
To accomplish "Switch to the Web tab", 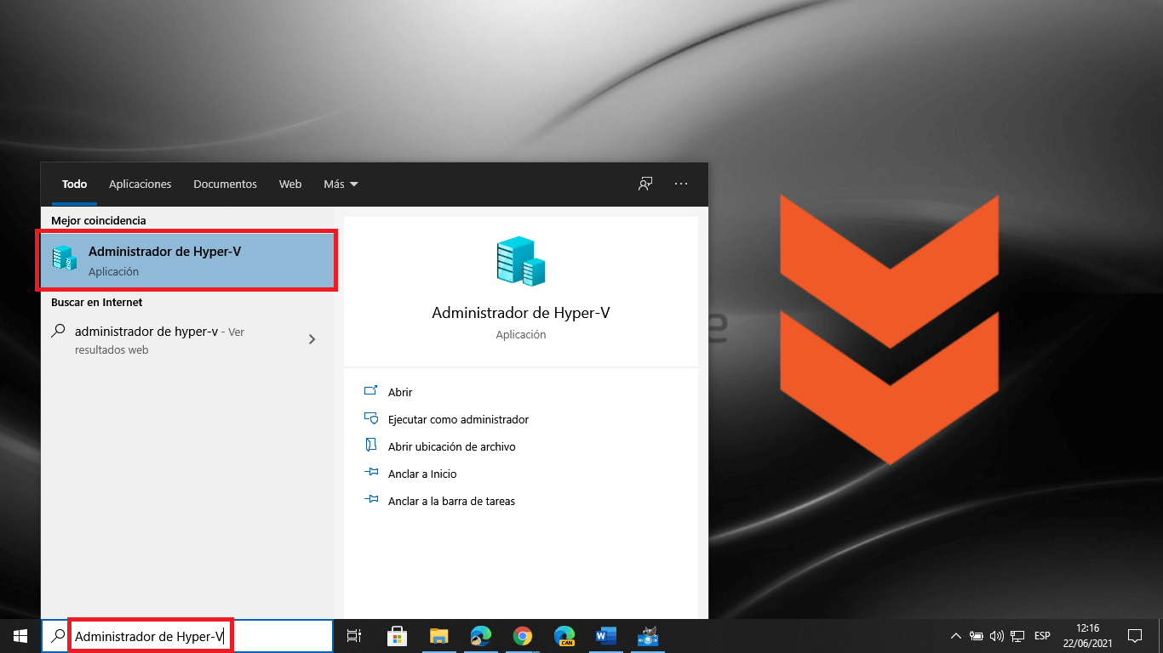I will point(290,184).
